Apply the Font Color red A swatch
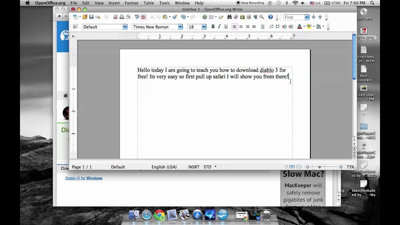 (299, 27)
